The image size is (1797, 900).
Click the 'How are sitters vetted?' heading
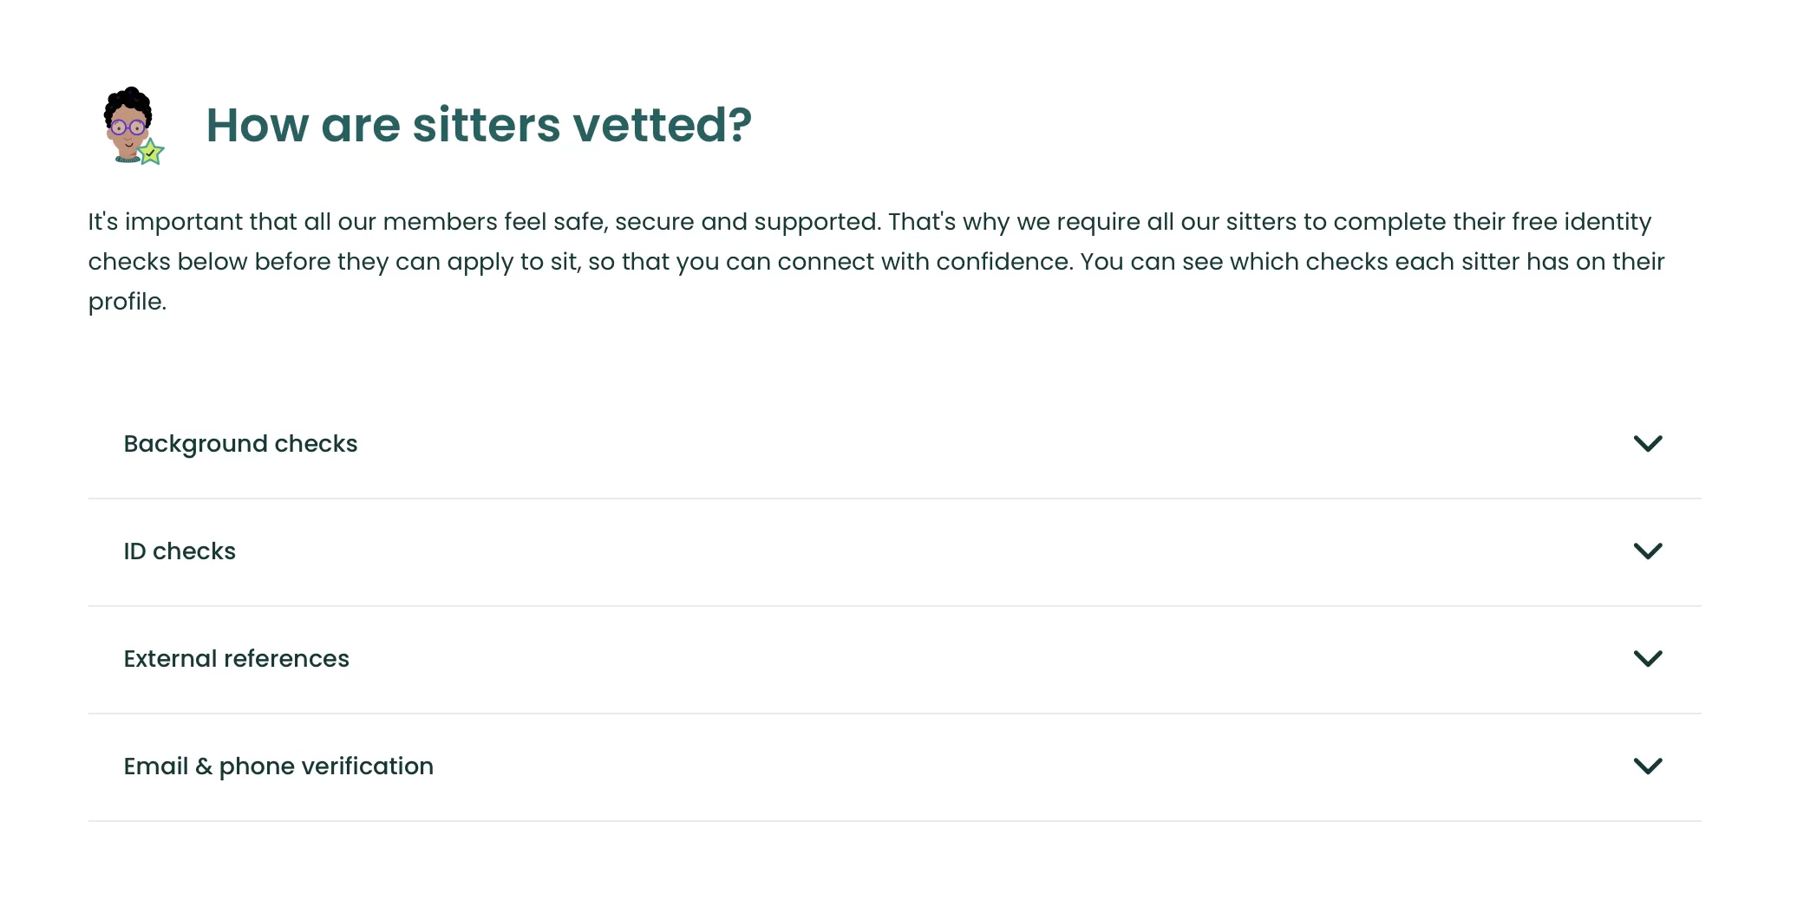(478, 125)
